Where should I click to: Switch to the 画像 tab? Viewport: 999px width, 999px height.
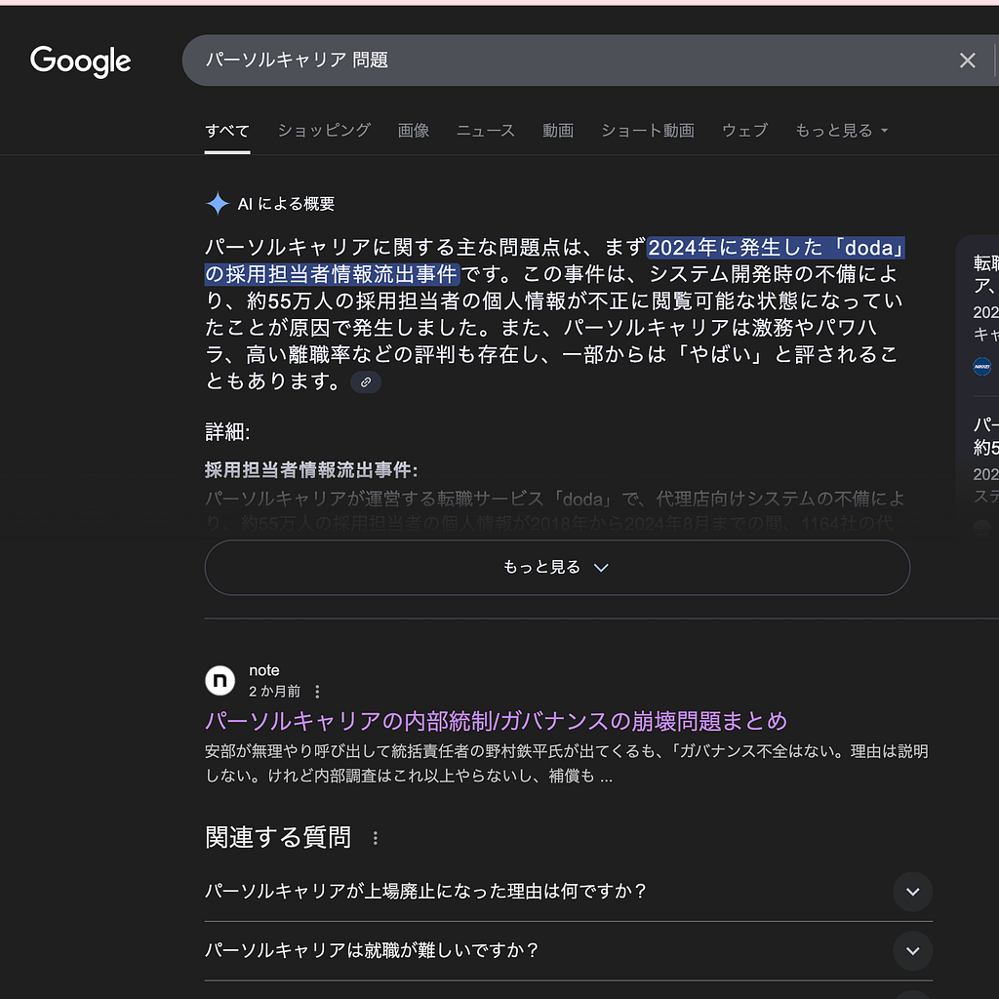(x=413, y=131)
